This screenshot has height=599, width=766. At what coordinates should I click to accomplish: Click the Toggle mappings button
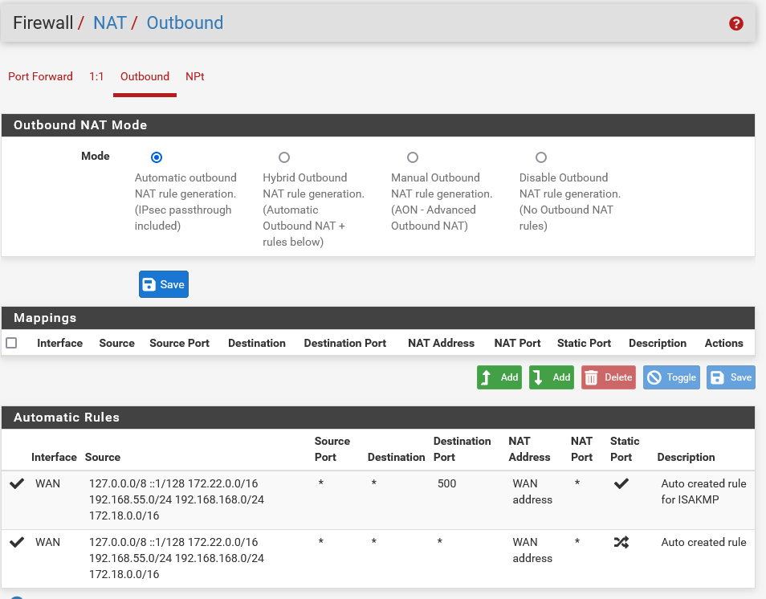coord(671,377)
